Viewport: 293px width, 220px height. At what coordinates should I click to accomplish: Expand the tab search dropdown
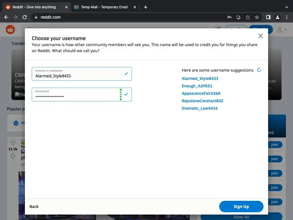(x=287, y=7)
